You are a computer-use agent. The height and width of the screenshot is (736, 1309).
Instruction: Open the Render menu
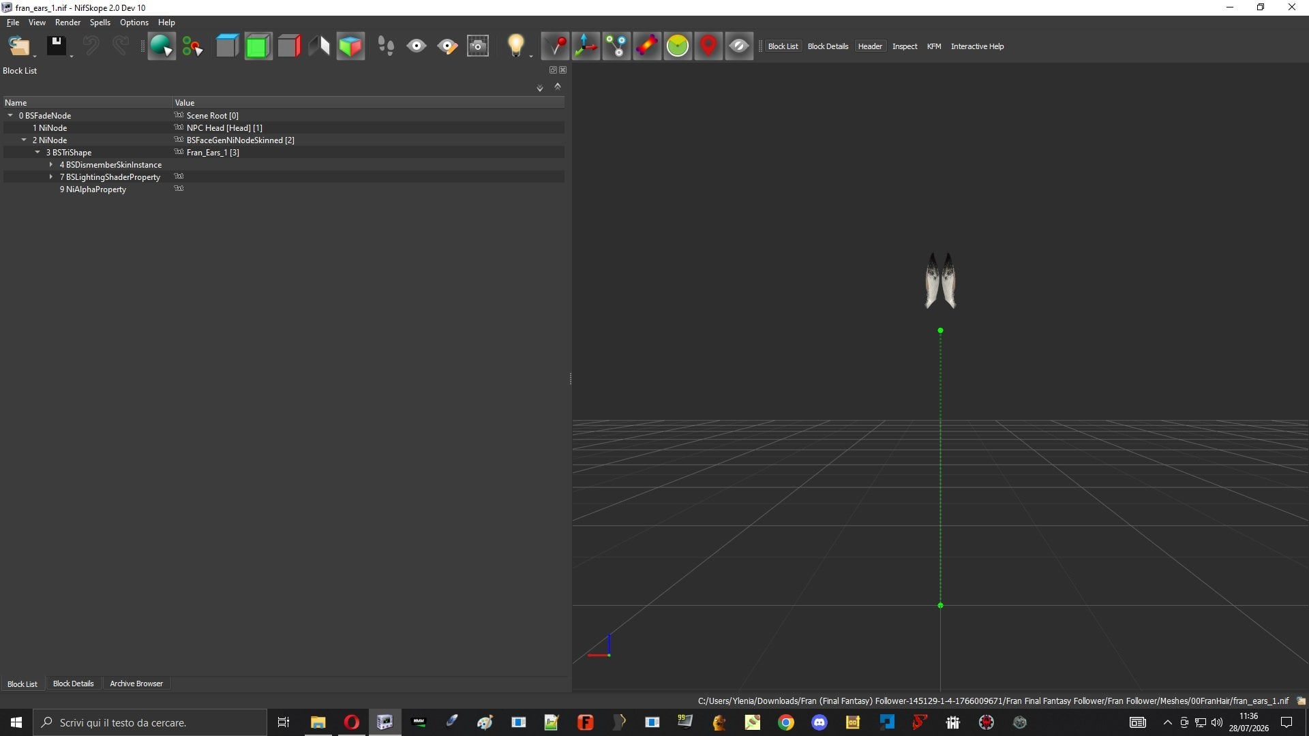point(67,22)
